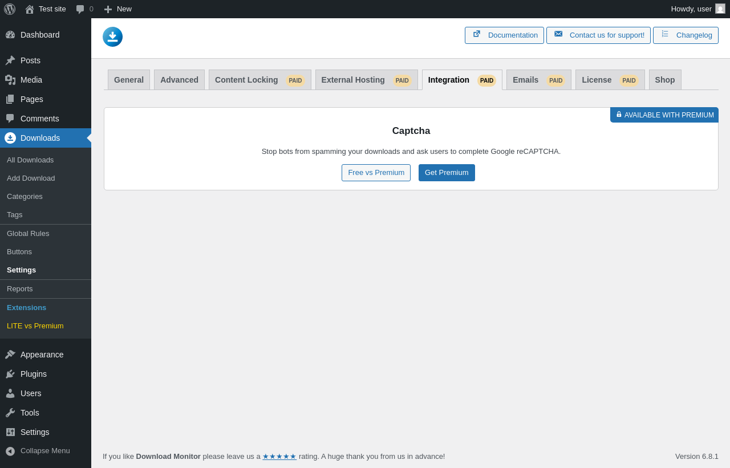Click the Downloads arrow icon in sidebar
The height and width of the screenshot is (468, 730).
pyautogui.click(x=10, y=138)
